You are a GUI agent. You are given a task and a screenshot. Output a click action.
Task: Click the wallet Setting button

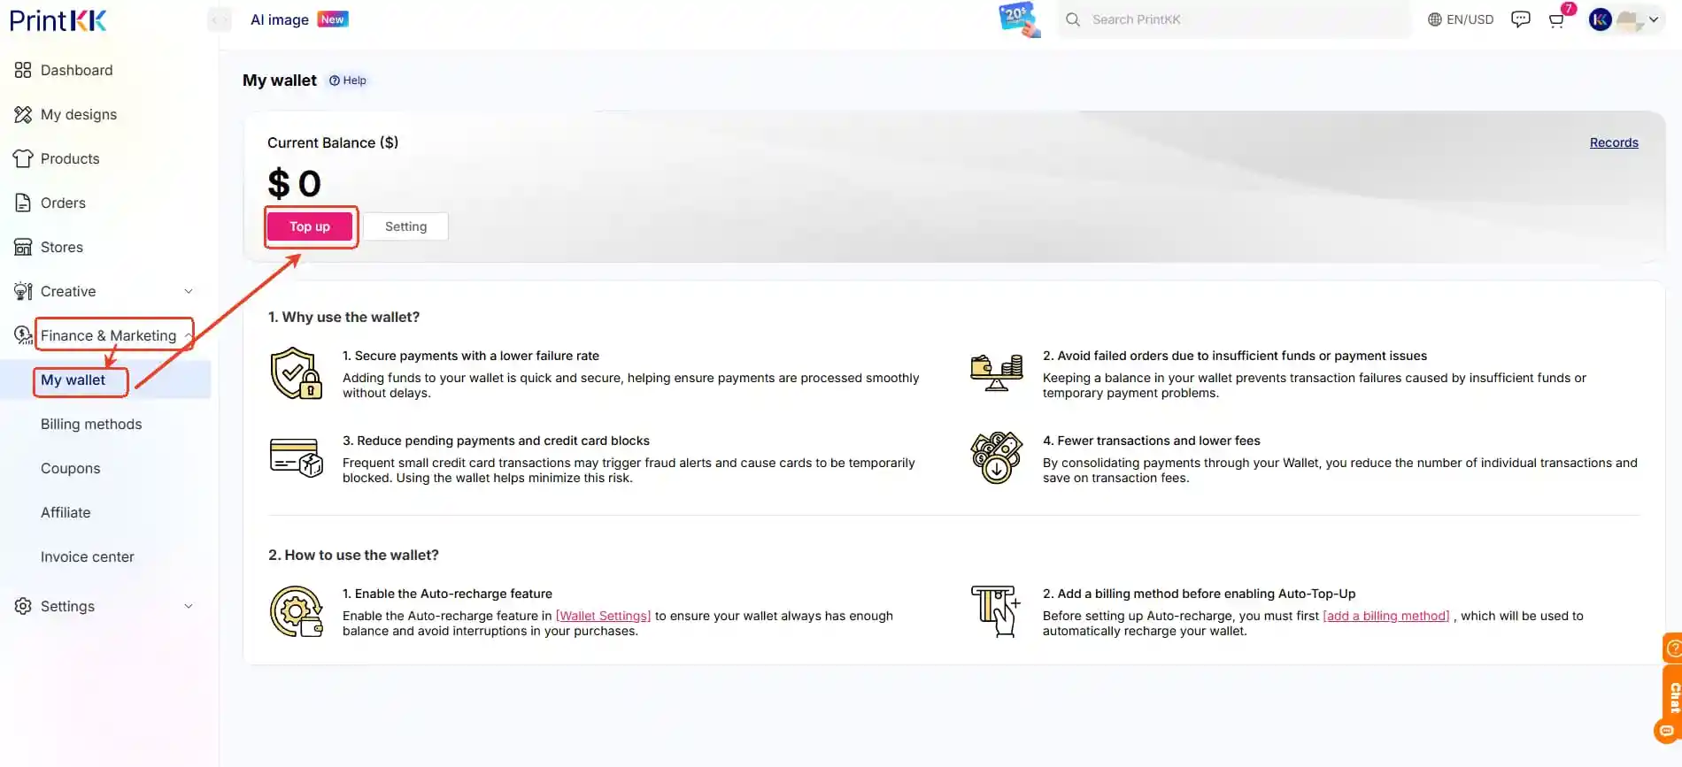click(405, 226)
